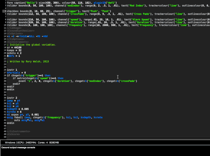Click channel("crossFade") on line 6
210x156 pixels.
tap(73, 14)
